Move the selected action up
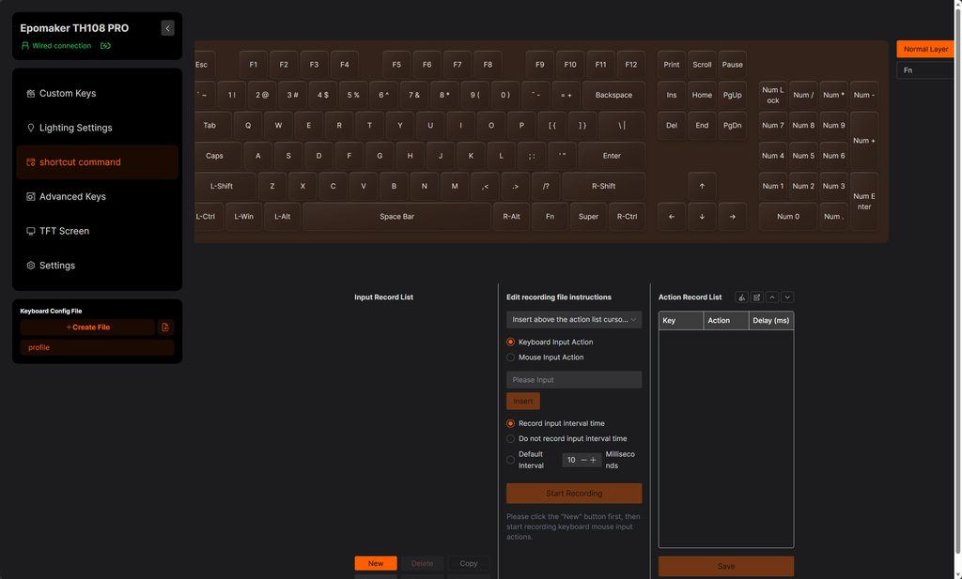The width and height of the screenshot is (962, 579). pyautogui.click(x=772, y=297)
